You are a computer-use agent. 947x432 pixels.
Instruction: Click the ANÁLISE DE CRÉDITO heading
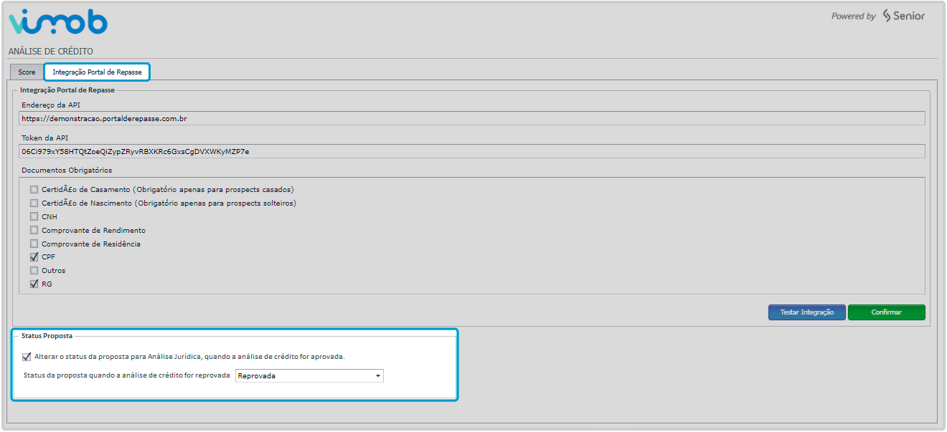(51, 52)
